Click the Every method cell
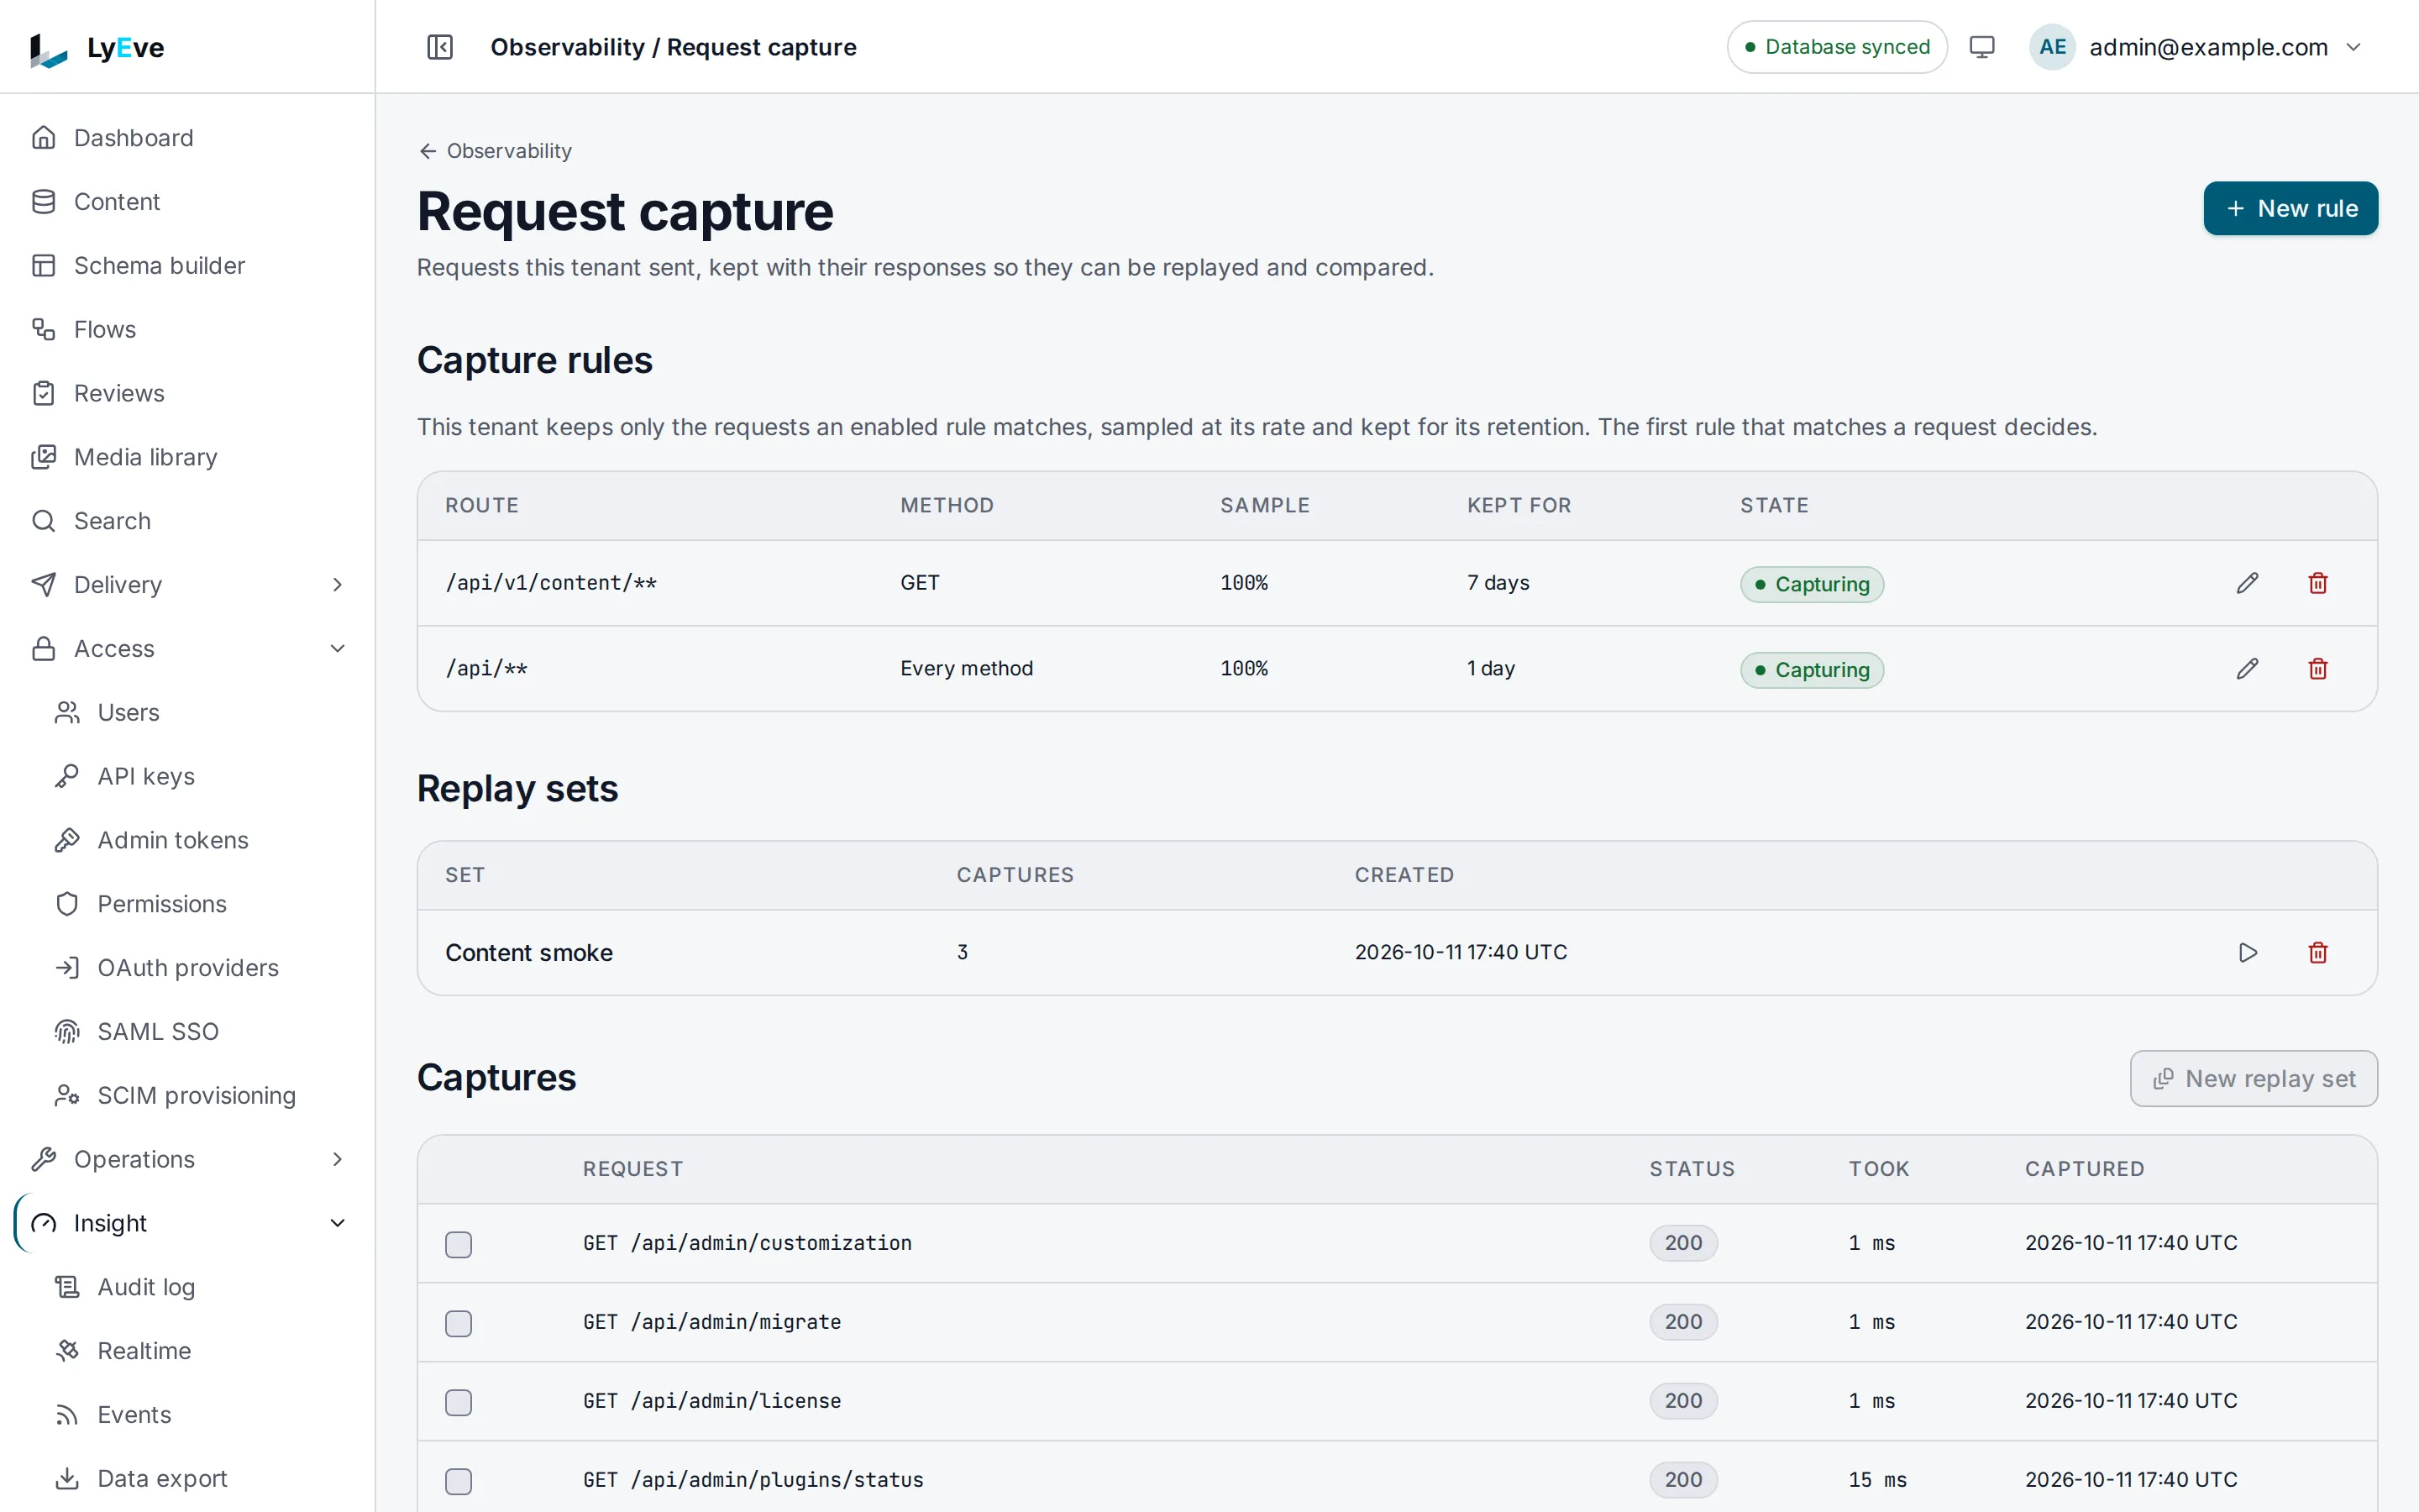The width and height of the screenshot is (2419, 1512). 967,669
